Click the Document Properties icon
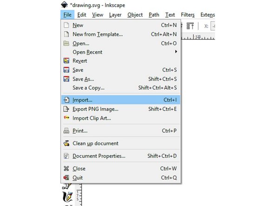Screen dimensions: 275x206 pos(66,156)
